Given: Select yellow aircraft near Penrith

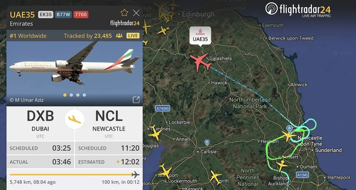Looking at the screenshot, I should [215, 176].
